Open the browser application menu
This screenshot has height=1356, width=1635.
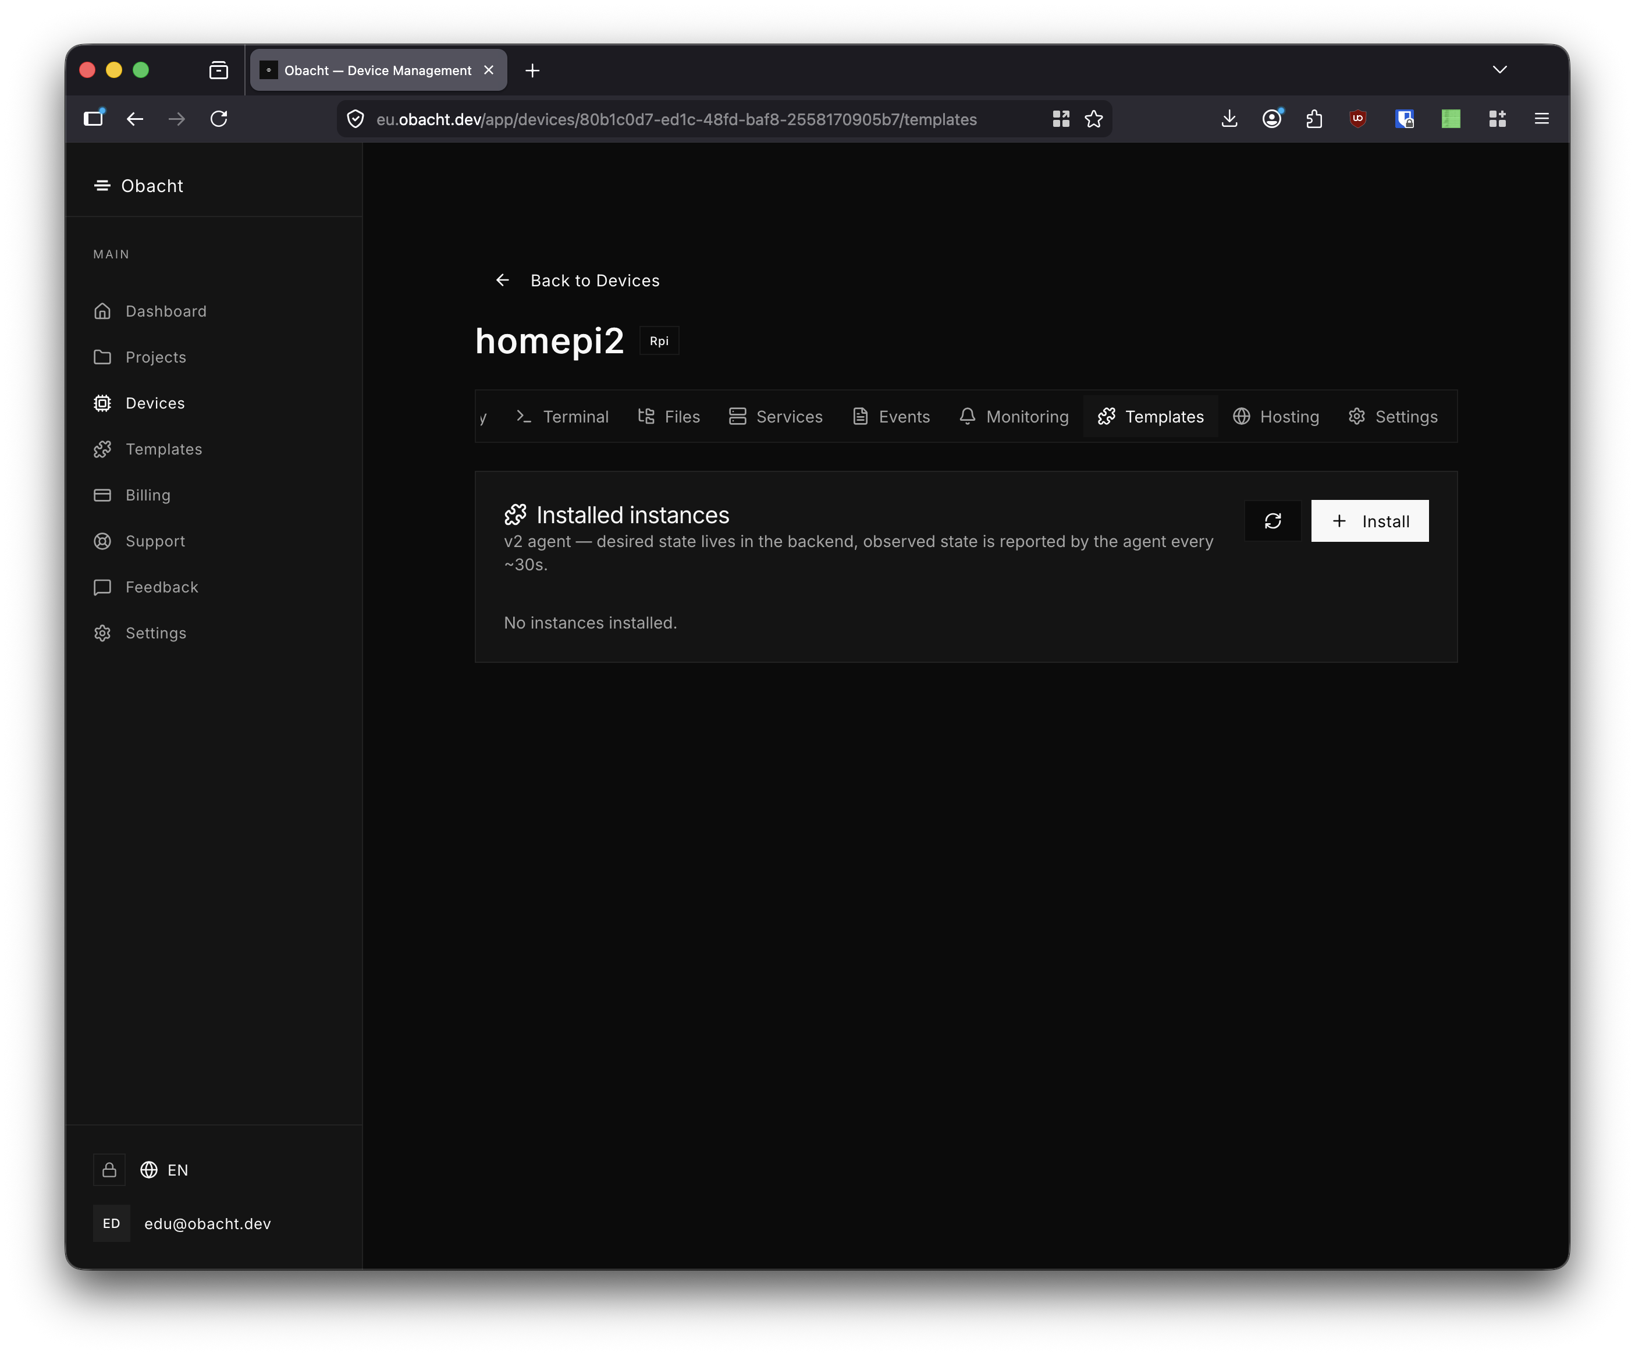coord(1541,118)
